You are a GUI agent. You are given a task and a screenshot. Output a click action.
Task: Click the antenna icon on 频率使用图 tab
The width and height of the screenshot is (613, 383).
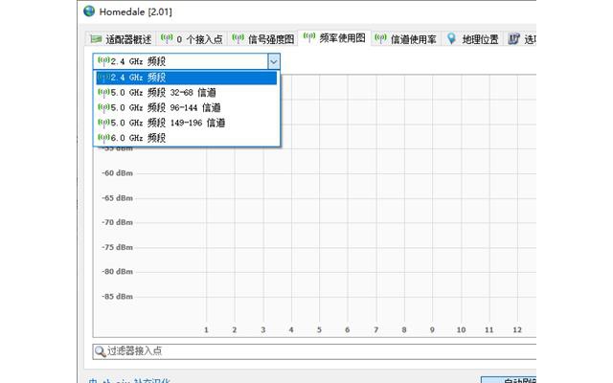(x=309, y=37)
